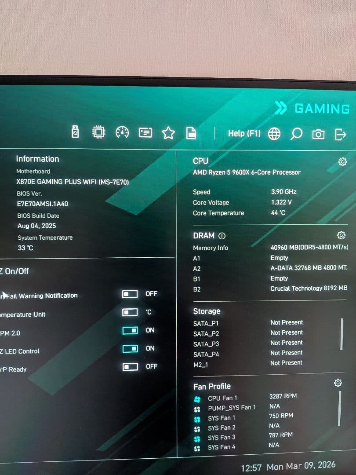The width and height of the screenshot is (356, 475).
Task: Open CPU settings gear
Action: 342,162
